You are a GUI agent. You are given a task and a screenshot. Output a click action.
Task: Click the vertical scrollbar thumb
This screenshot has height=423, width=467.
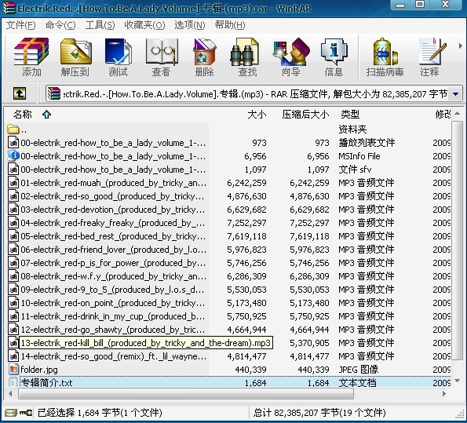[457, 240]
